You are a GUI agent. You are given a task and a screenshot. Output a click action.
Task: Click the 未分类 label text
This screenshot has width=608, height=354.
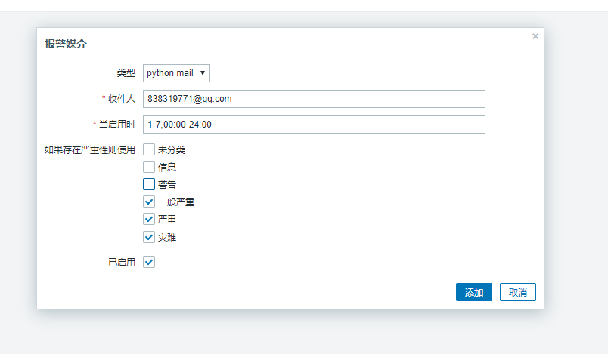pyautogui.click(x=172, y=150)
